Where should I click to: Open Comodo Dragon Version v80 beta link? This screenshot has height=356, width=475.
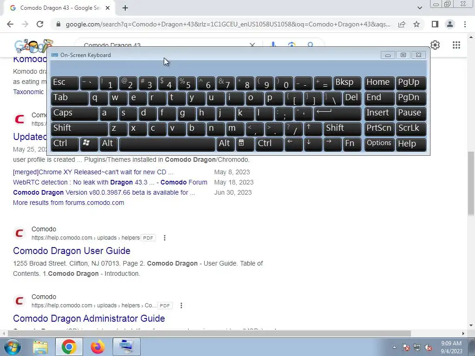(104, 192)
